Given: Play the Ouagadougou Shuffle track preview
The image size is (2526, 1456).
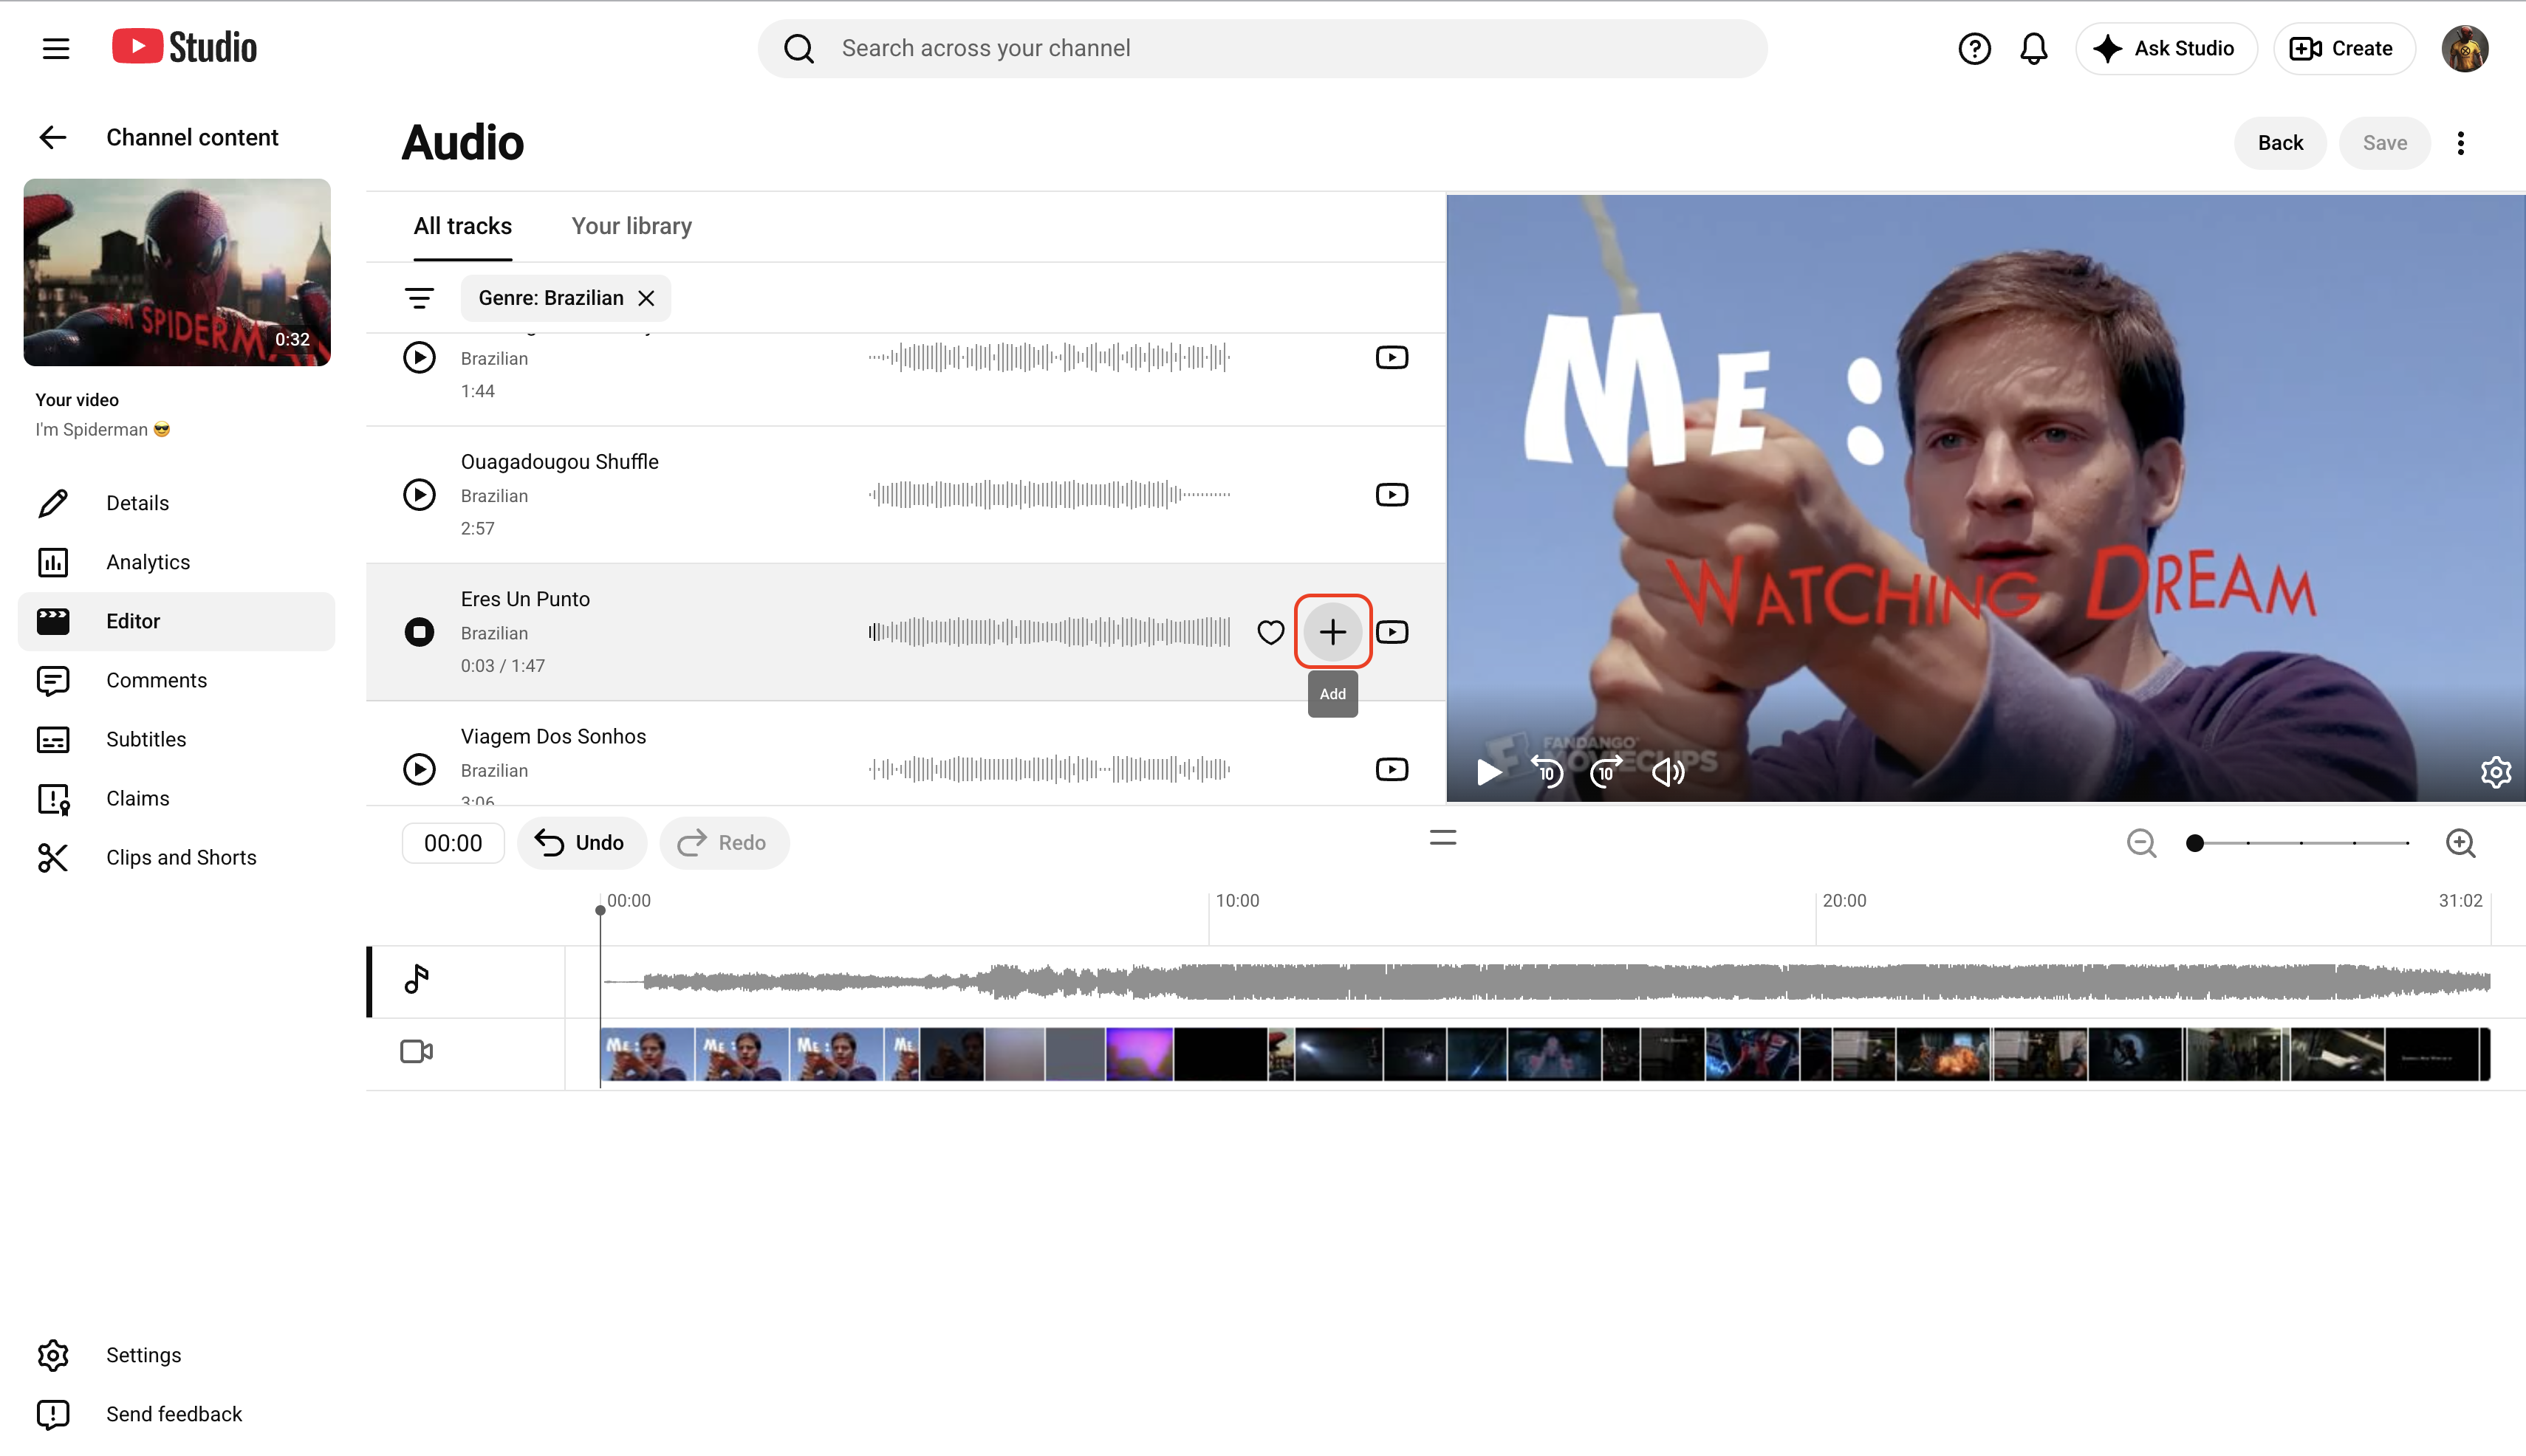Looking at the screenshot, I should [420, 495].
